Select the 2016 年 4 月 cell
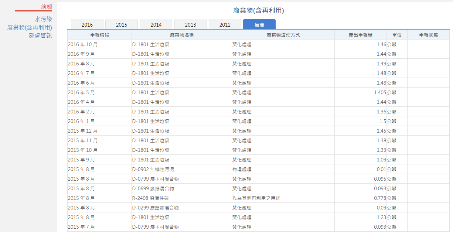The width and height of the screenshot is (453, 232). [99, 102]
